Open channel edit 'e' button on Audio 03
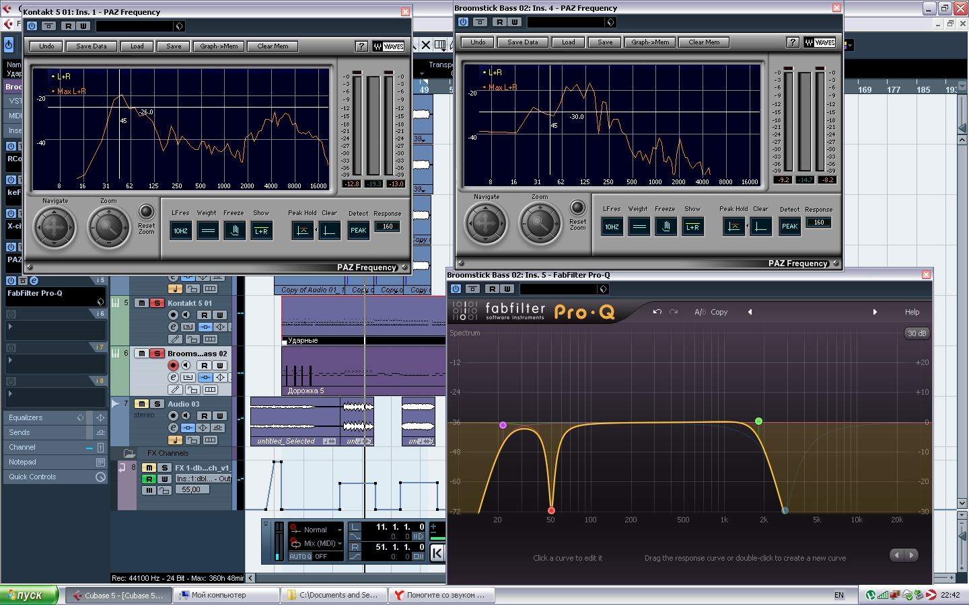969x605 pixels. (x=173, y=428)
